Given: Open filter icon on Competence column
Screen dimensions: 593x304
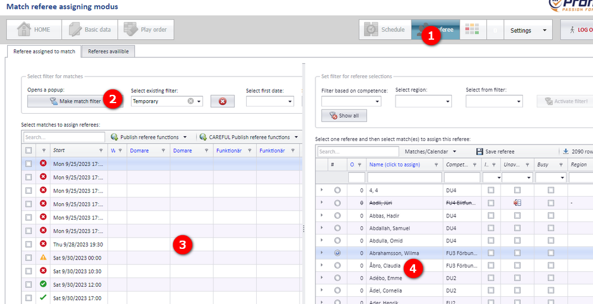Looking at the screenshot, I should 476,165.
